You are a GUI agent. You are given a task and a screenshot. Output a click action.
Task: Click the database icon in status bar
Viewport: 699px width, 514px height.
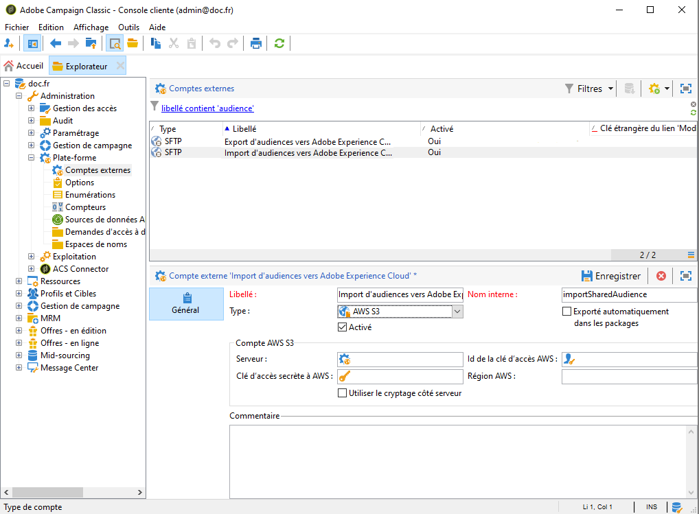point(677,507)
